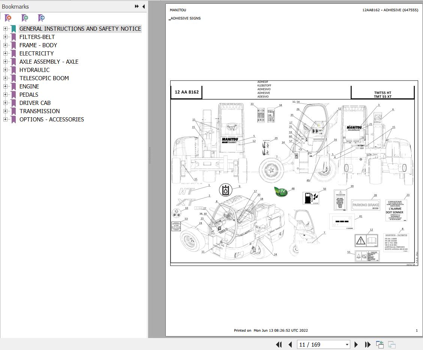Expand the GENERAL INSTRUCTIONS AND SAFETY NOTICE bookmark
This screenshot has width=423, height=350.
coord(5,28)
